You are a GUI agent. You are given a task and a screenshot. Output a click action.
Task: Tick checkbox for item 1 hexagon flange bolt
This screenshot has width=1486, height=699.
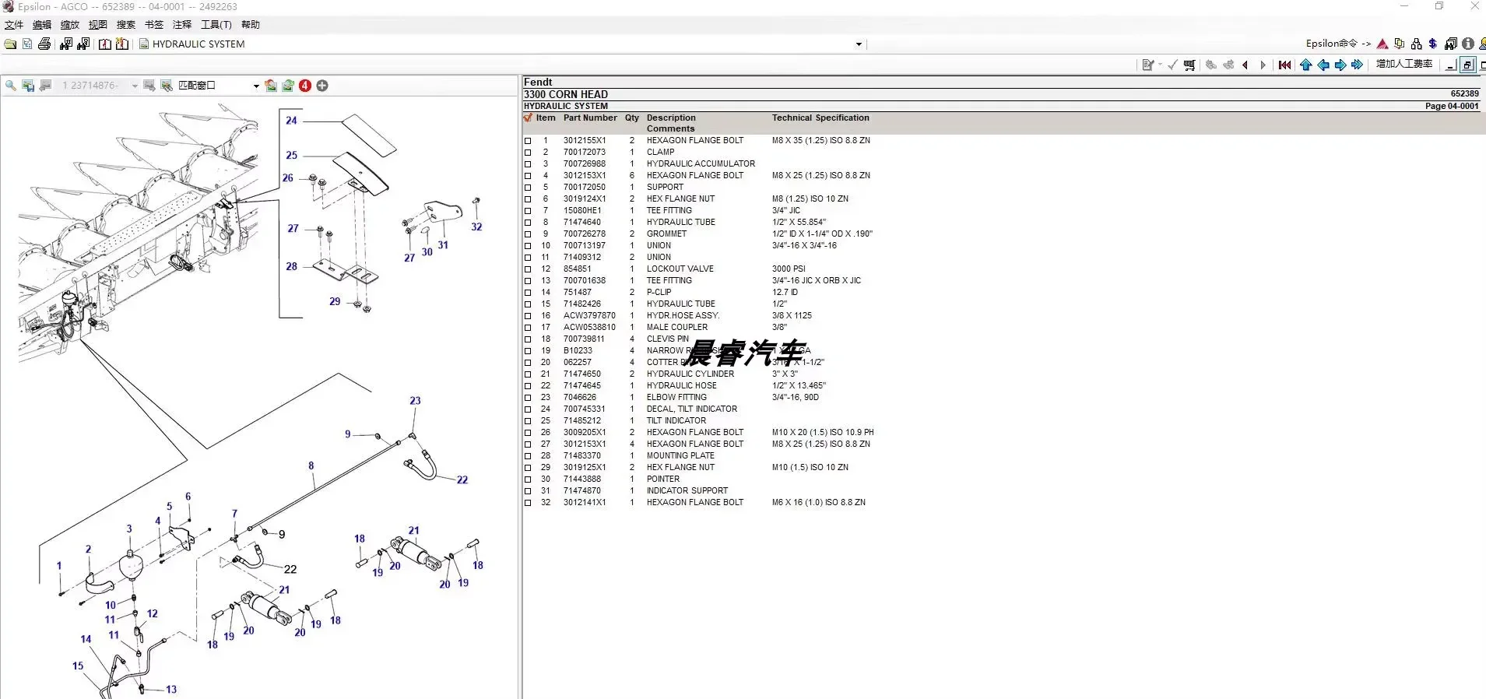tap(528, 141)
